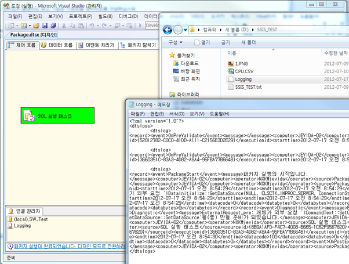The width and height of the screenshot is (349, 264).
Task: Open the 디버그(D) menu
Action: [x=128, y=16]
